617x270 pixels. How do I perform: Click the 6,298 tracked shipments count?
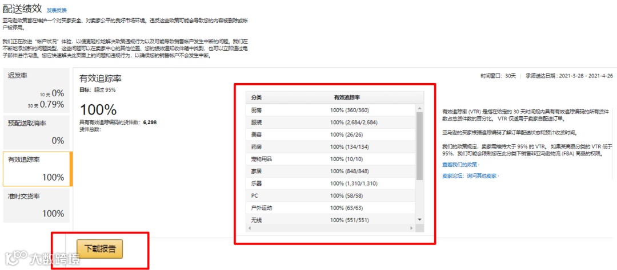click(150, 122)
